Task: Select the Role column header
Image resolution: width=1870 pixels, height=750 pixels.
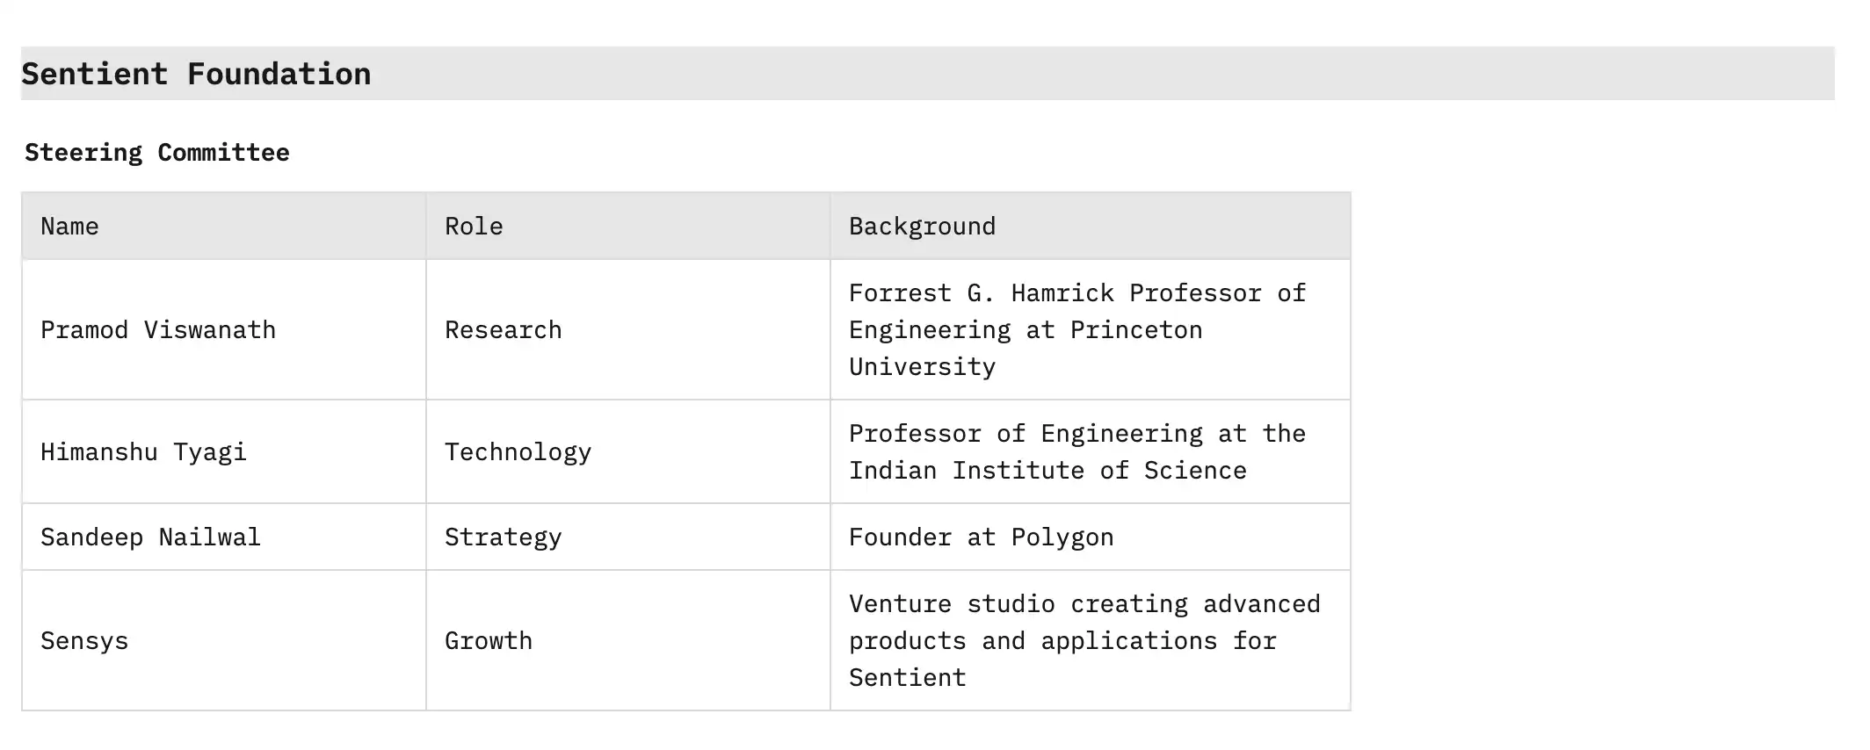Action: click(474, 227)
